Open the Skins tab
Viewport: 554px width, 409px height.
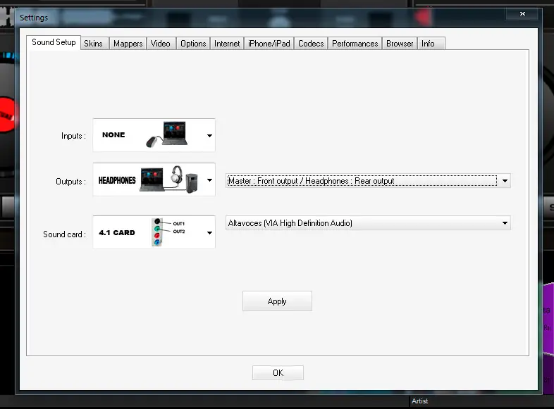(93, 44)
